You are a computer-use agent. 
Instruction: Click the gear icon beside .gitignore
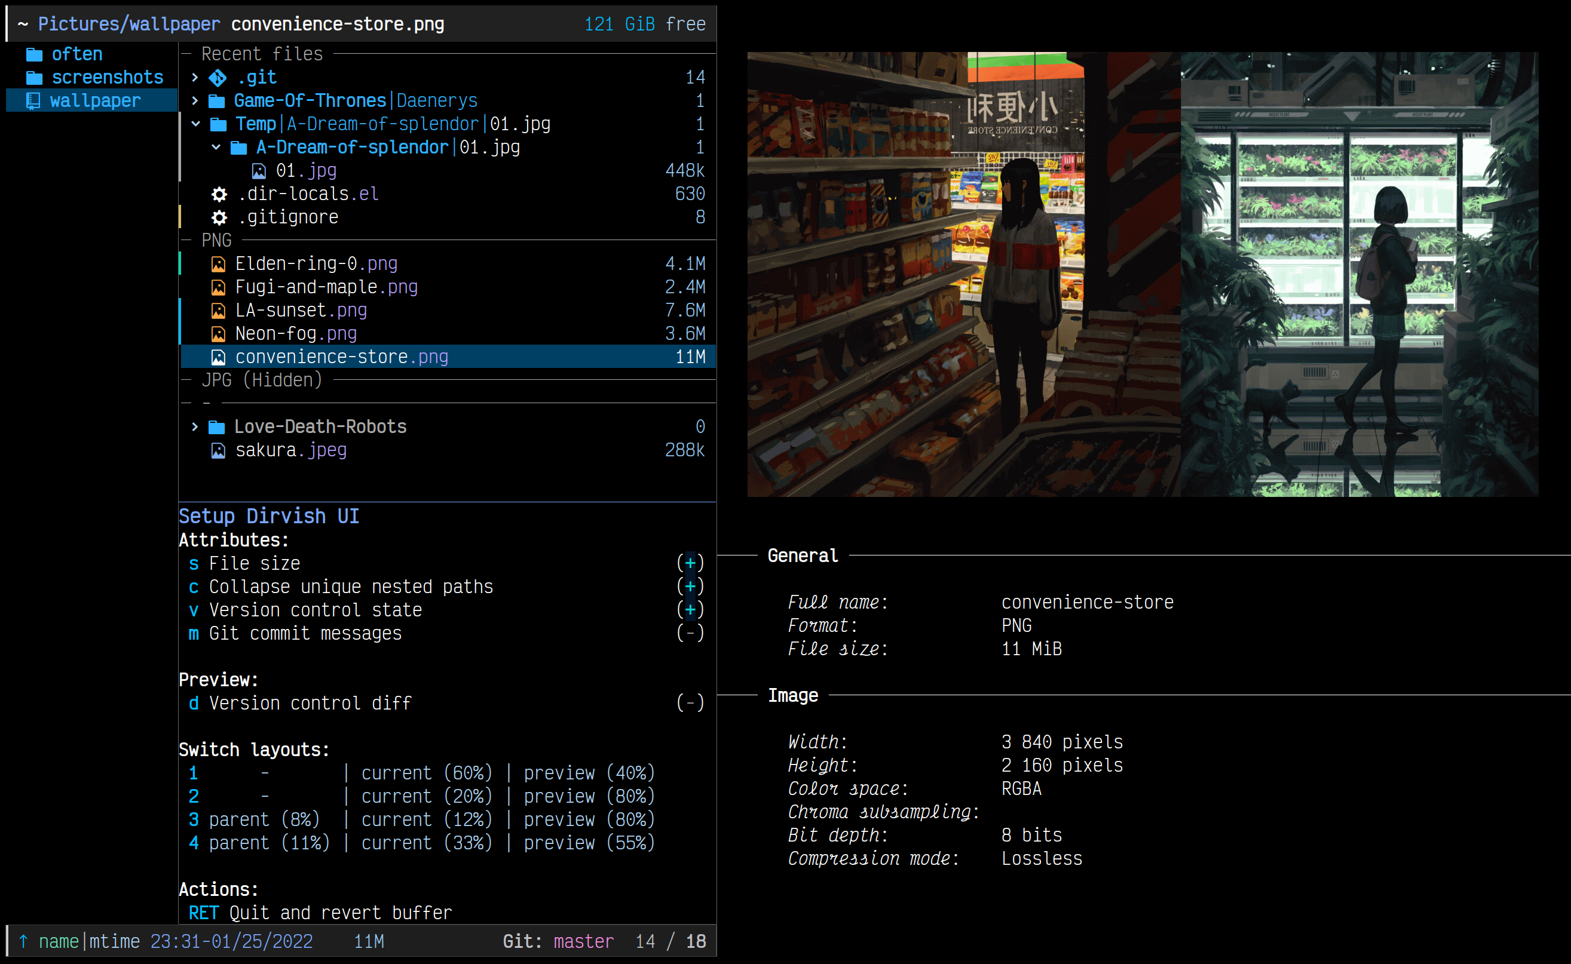[219, 217]
